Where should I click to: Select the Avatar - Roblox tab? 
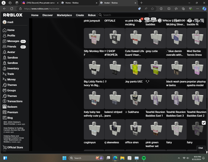tap(118, 3)
